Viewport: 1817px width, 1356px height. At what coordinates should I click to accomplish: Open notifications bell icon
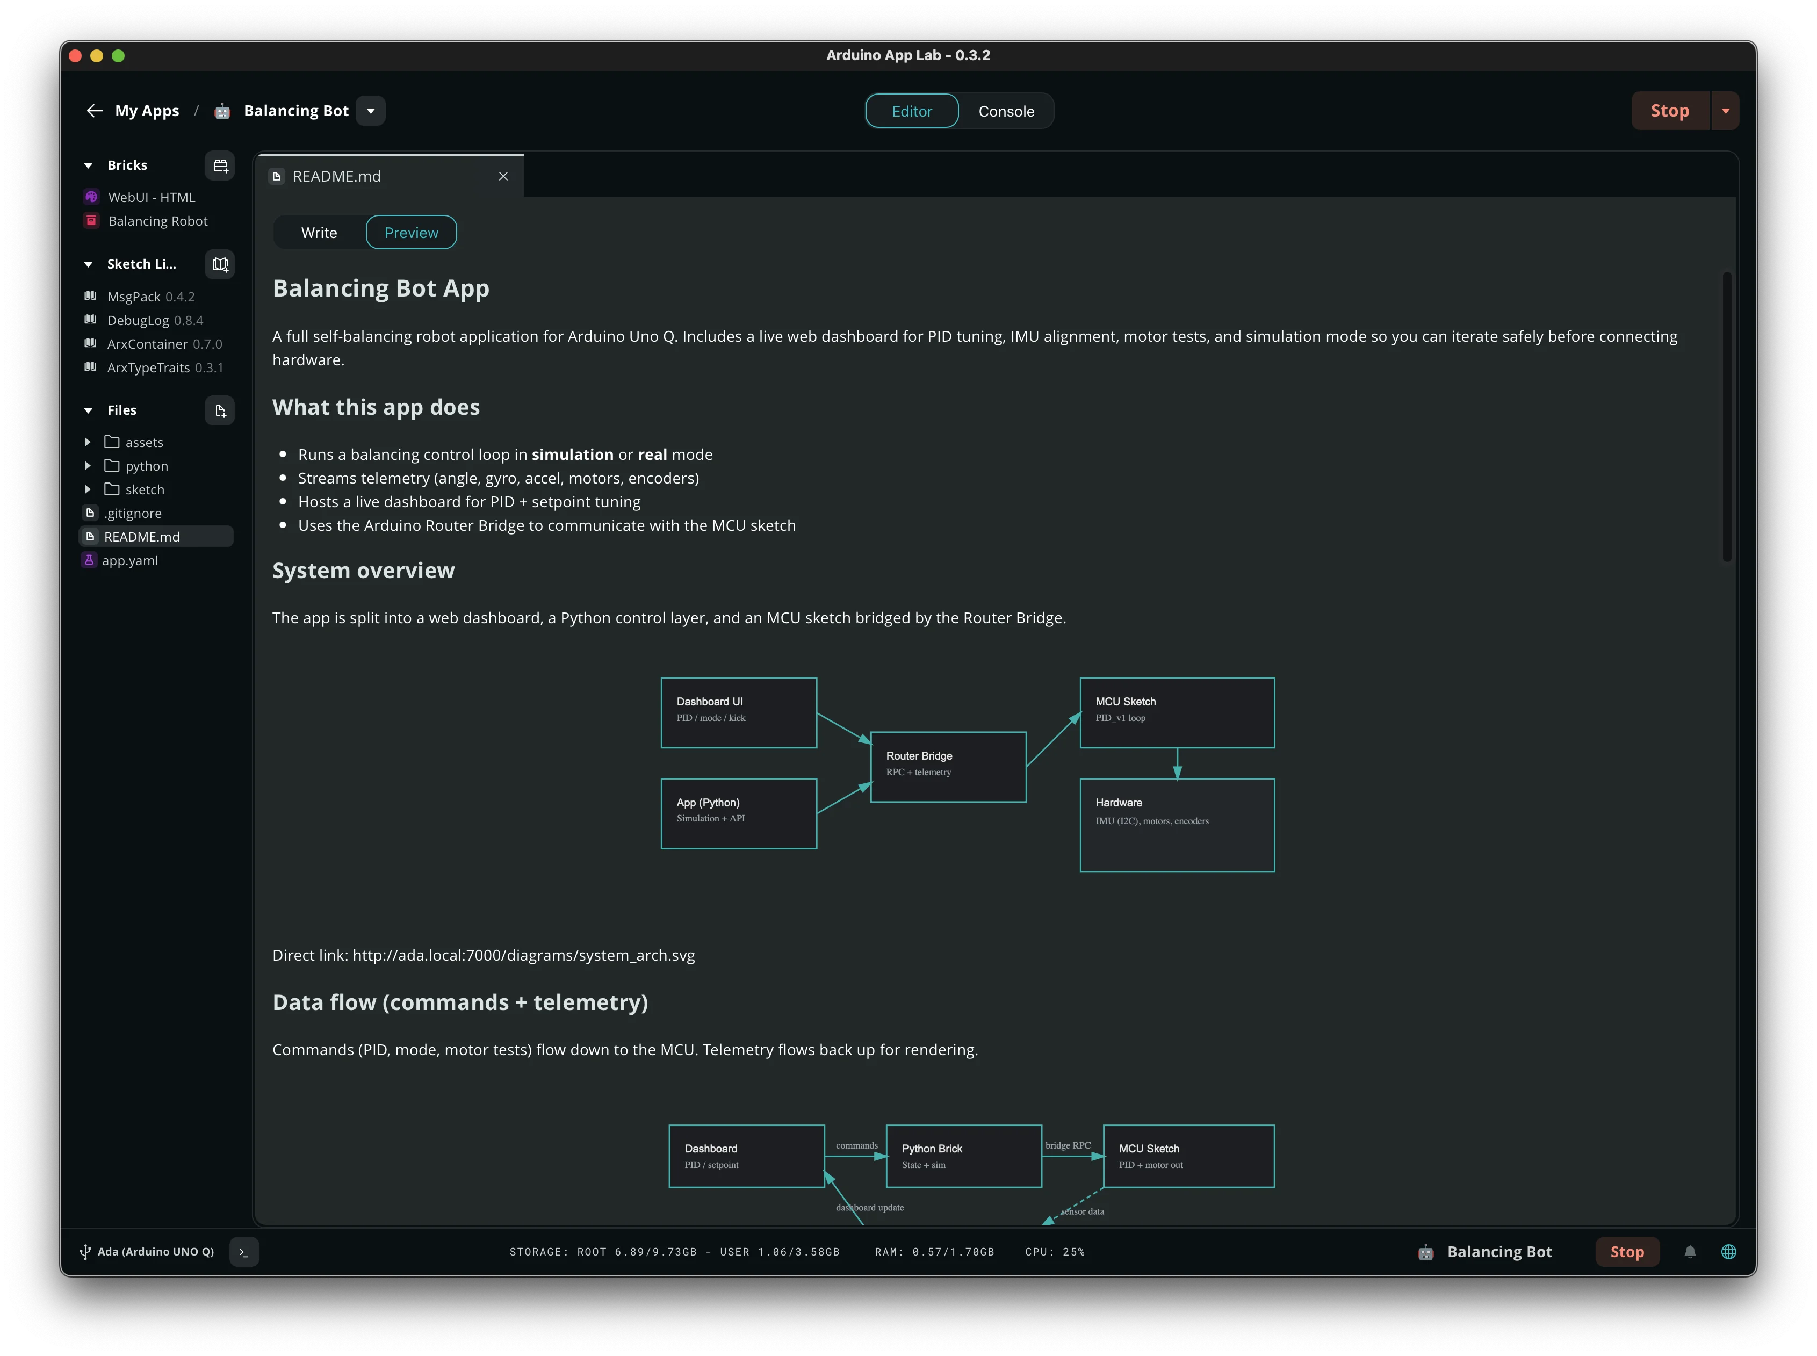point(1690,1252)
